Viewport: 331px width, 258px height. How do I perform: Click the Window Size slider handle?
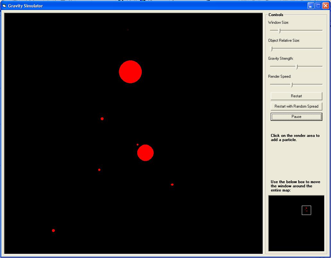tap(280, 31)
